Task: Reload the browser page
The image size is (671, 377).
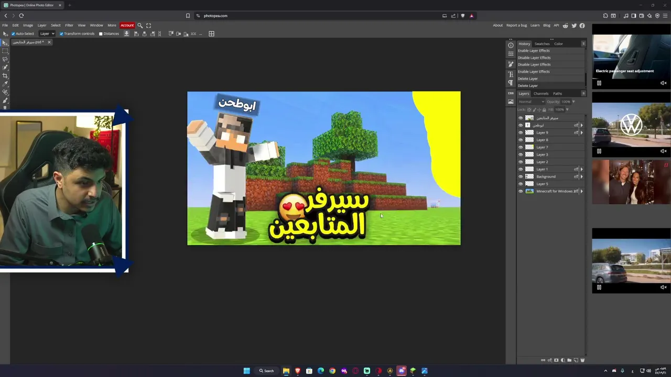Action: pos(21,16)
